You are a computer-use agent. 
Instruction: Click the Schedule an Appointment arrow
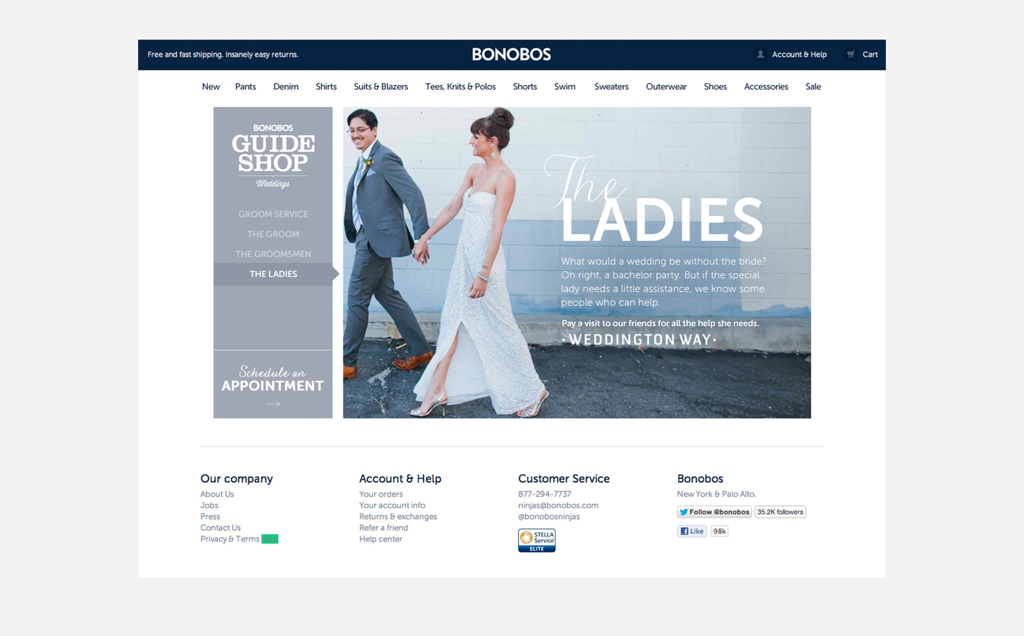[x=273, y=404]
